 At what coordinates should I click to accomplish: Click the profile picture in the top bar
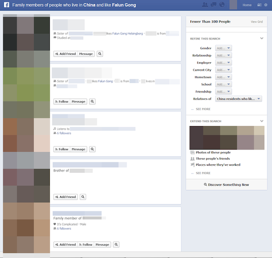(233, 5)
